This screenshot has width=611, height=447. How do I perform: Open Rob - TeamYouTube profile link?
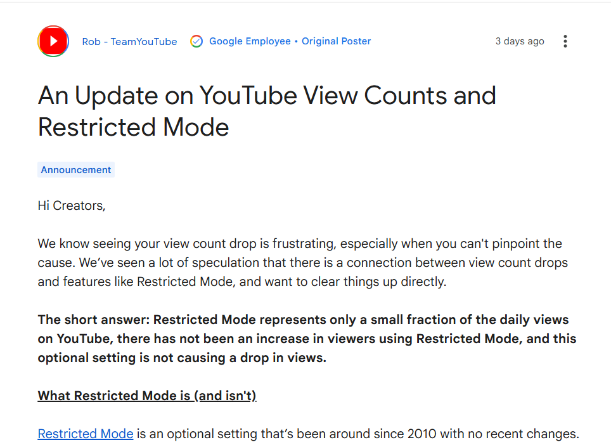point(129,42)
